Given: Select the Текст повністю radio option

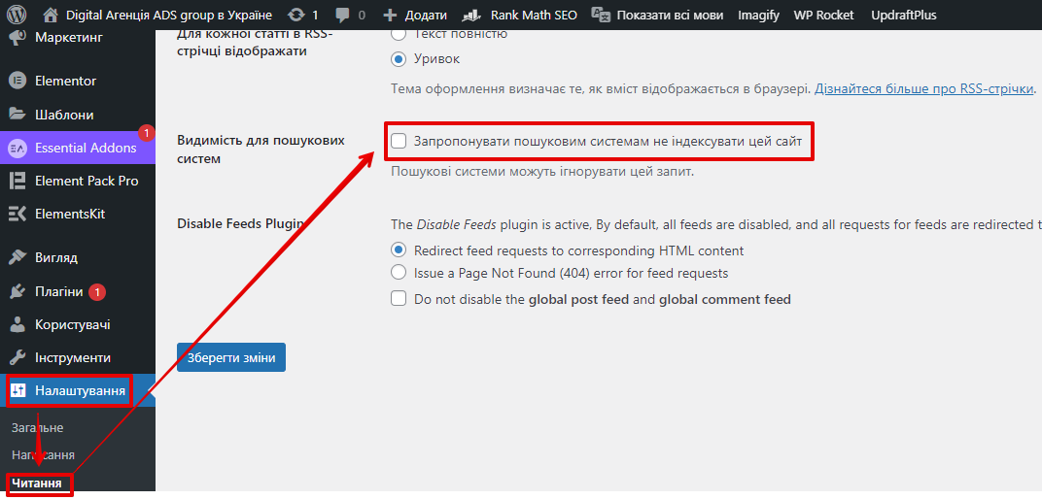Looking at the screenshot, I should [399, 33].
